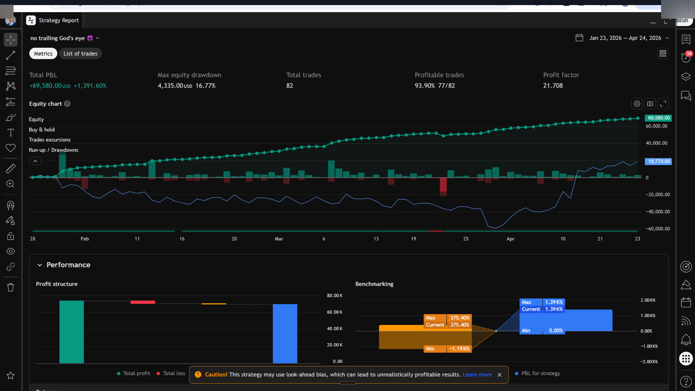Toggle the Trades excursions series
This screenshot has height=391, width=695.
point(50,140)
